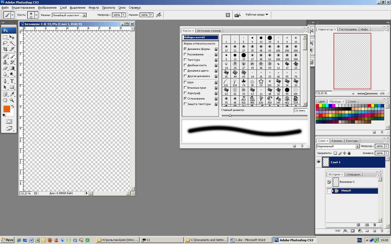Switch to Каналы tab
This screenshot has height=244, width=391.
click(x=337, y=141)
